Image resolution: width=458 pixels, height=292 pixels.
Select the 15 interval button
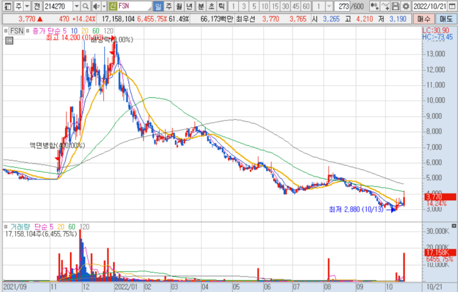[x=275, y=6]
